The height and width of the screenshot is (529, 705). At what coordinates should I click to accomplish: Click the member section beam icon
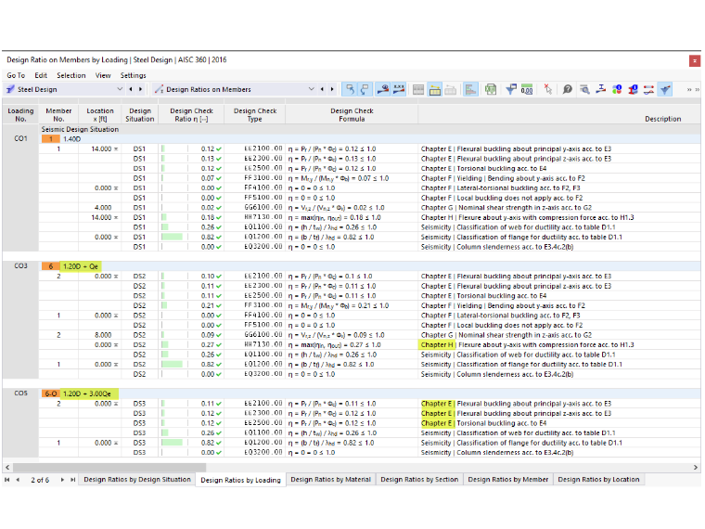[601, 89]
